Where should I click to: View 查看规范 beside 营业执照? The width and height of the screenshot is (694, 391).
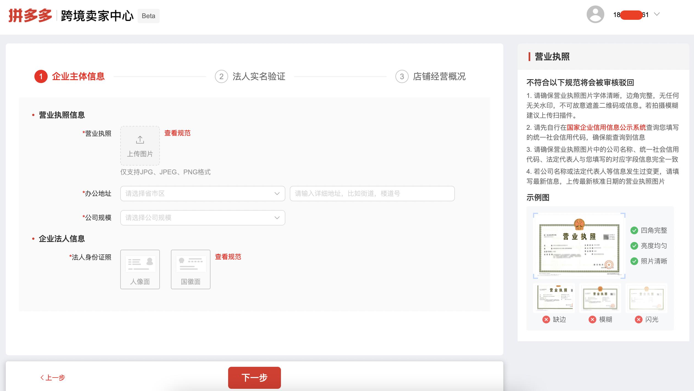(177, 133)
